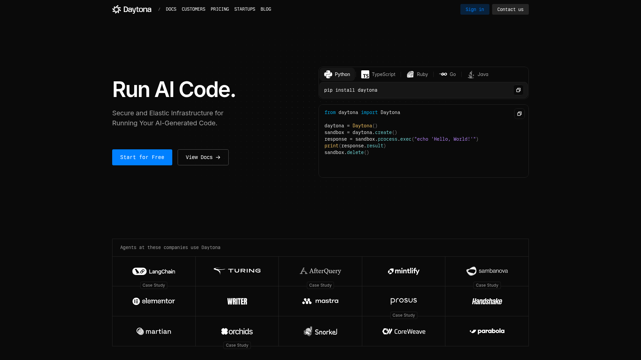Image resolution: width=641 pixels, height=360 pixels.
Task: Click 'Agents at these companies use Daytona' text
Action: (x=170, y=247)
